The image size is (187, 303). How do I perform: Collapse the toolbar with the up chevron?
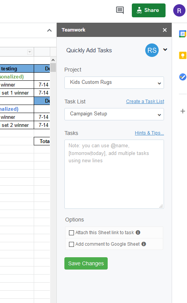tap(49, 30)
